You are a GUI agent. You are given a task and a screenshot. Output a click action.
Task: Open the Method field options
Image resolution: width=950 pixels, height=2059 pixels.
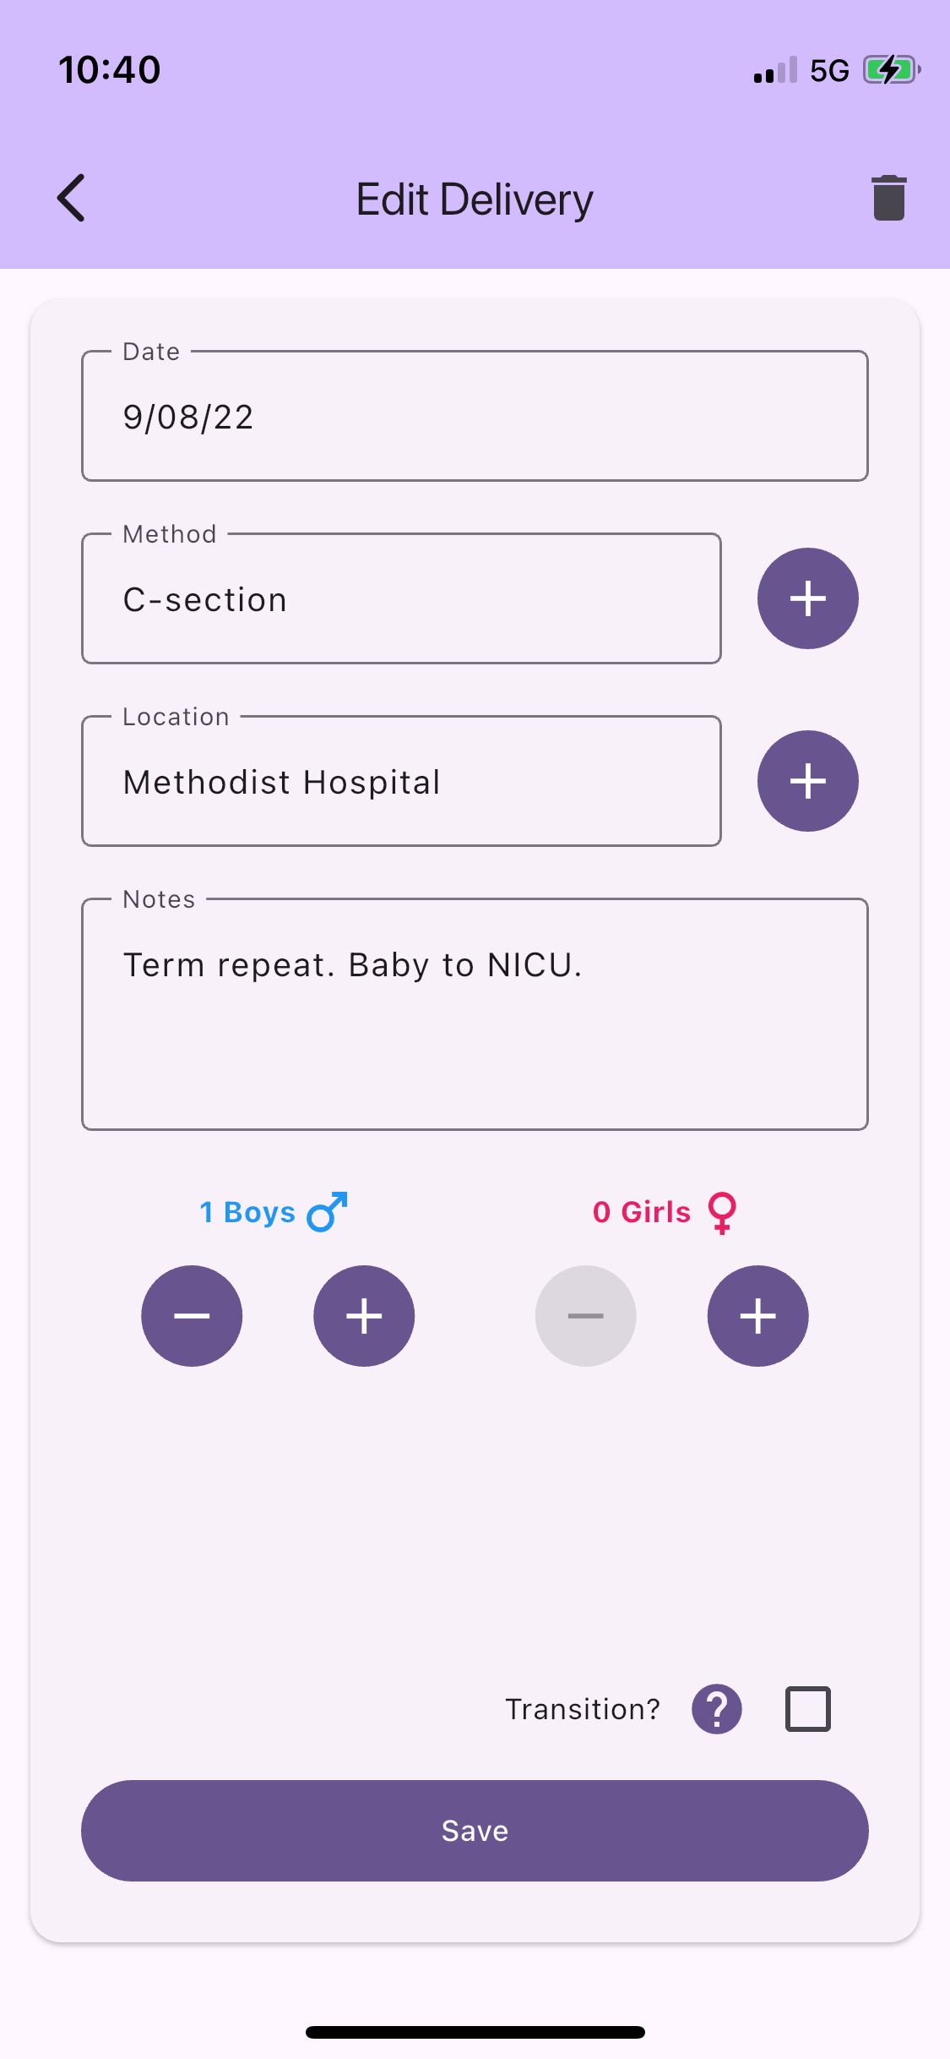401,598
